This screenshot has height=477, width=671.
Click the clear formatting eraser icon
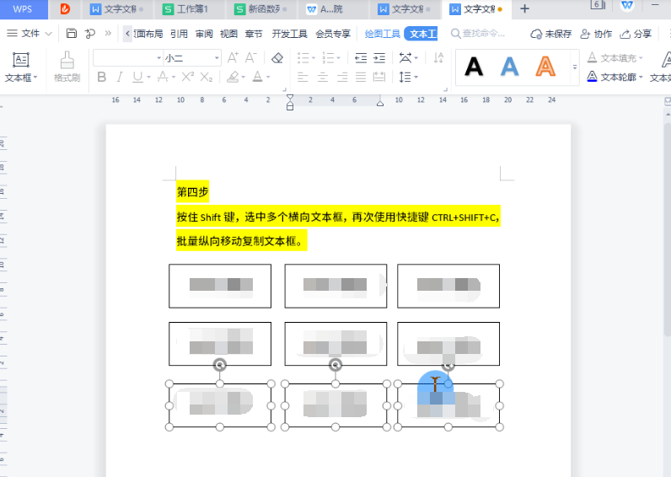(277, 58)
